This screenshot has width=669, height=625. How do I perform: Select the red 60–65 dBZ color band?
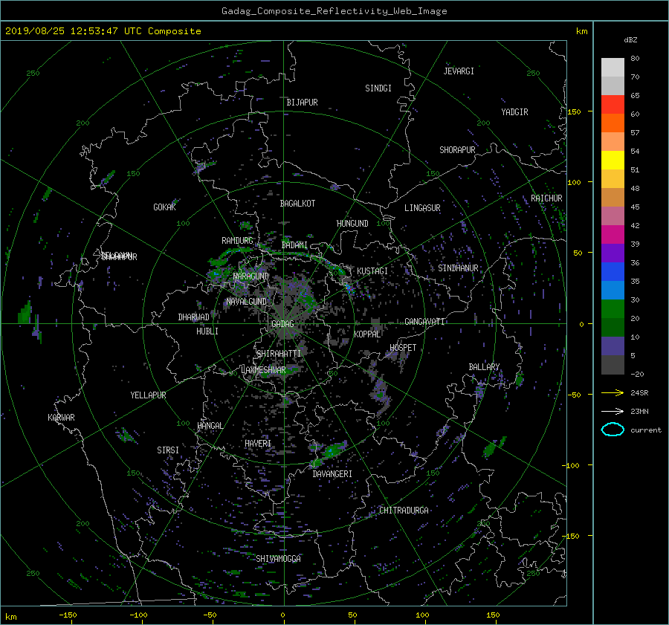tap(613, 105)
